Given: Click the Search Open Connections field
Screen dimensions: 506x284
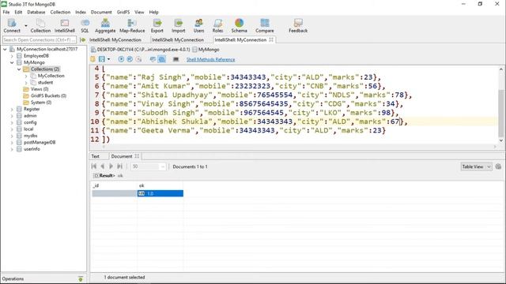Looking at the screenshot, I should 40,40.
